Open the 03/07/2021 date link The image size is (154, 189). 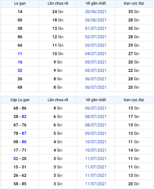pyautogui.click(x=96, y=45)
